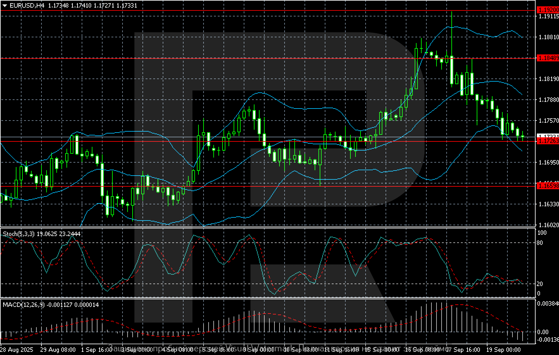This screenshot has height=355, width=559.
Task: Click the 1.16330 price scale value
Action: (549, 204)
